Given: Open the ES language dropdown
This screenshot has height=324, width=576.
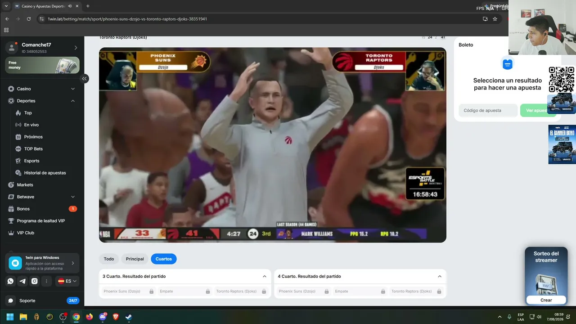Looking at the screenshot, I should tap(67, 281).
